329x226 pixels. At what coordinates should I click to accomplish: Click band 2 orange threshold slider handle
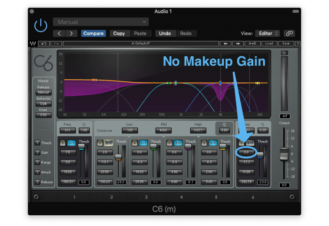(x=118, y=157)
